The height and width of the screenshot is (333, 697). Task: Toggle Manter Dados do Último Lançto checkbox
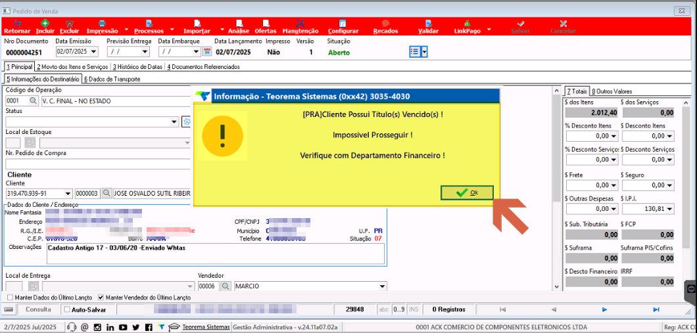[11, 298]
